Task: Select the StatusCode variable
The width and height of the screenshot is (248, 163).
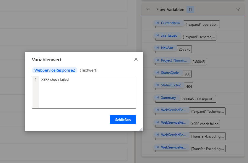Action: coord(168,73)
